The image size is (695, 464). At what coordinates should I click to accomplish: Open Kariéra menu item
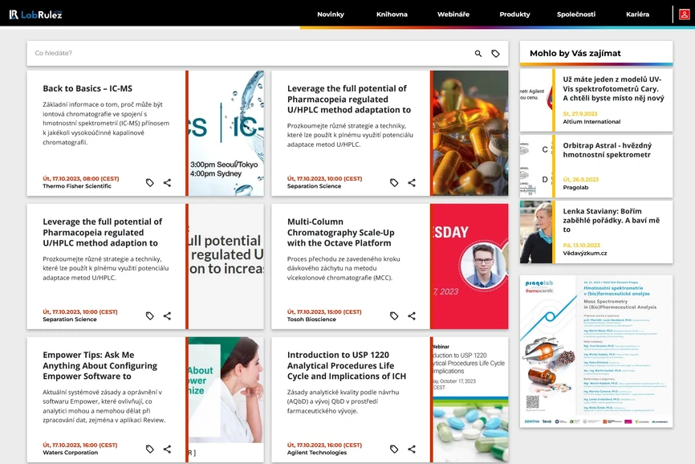tap(637, 14)
